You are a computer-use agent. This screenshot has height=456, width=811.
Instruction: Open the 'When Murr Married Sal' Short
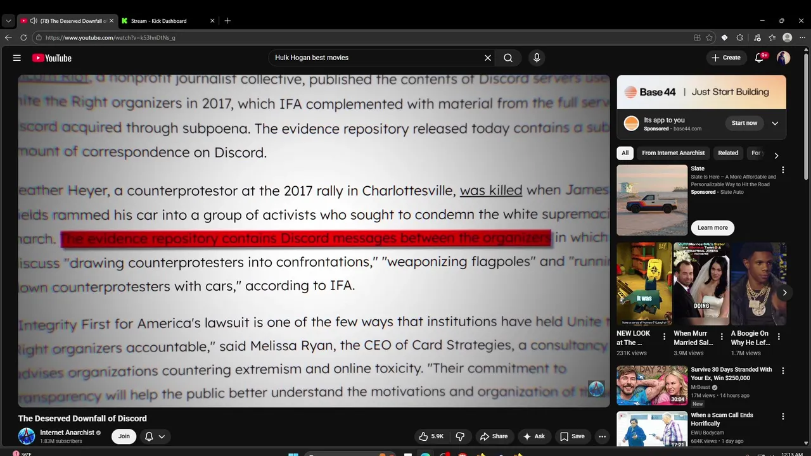tap(701, 284)
